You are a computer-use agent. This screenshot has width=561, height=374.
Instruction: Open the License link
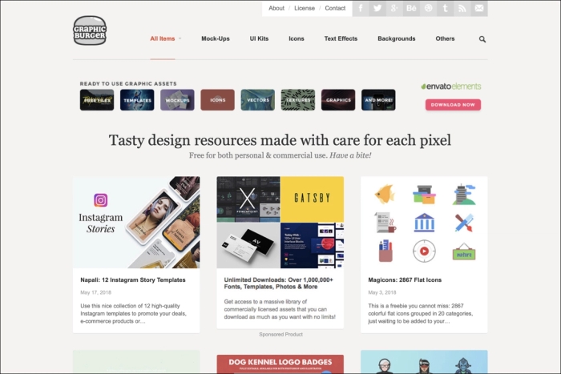point(305,8)
